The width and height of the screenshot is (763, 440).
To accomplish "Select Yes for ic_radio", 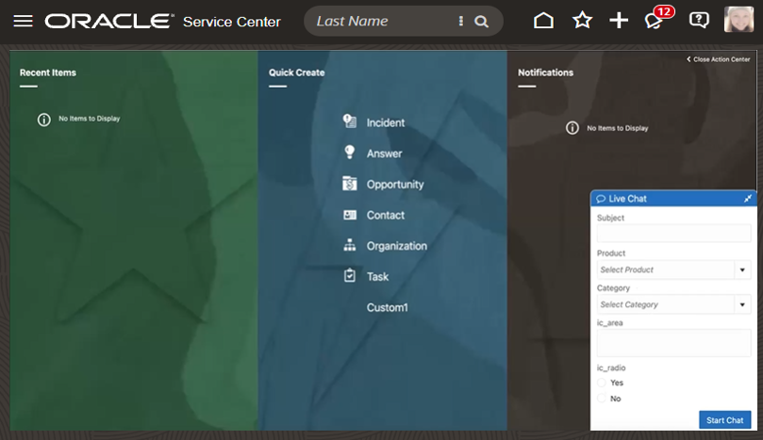I will click(602, 383).
